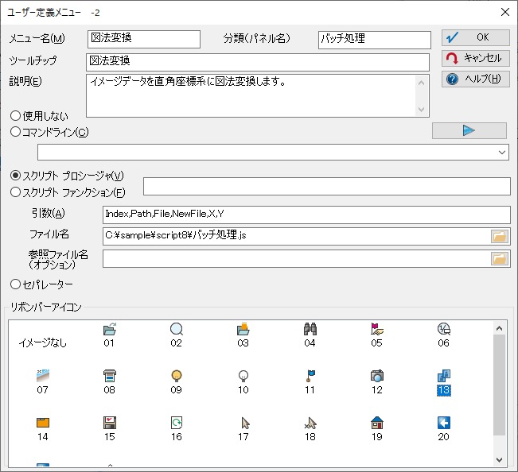The width and height of the screenshot is (518, 472).
Task: Select ribbon icon 20 left arrow
Action: coord(444,429)
